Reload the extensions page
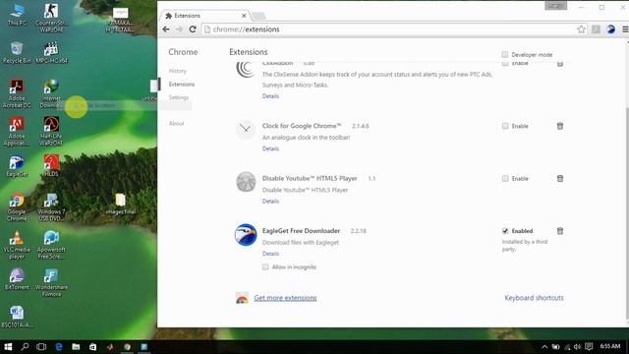This screenshot has height=354, width=629. [x=193, y=29]
